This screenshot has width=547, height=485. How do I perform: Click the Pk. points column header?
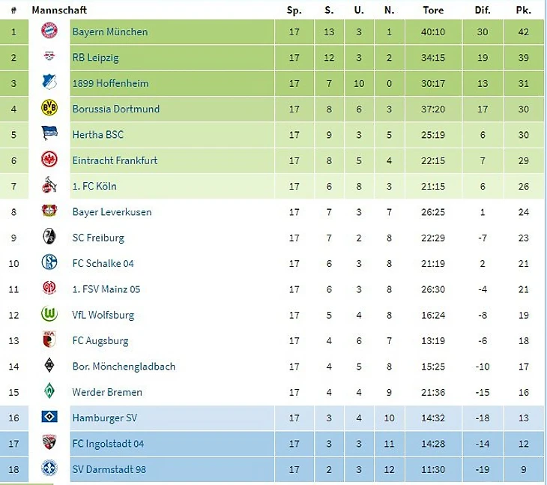pos(523,10)
